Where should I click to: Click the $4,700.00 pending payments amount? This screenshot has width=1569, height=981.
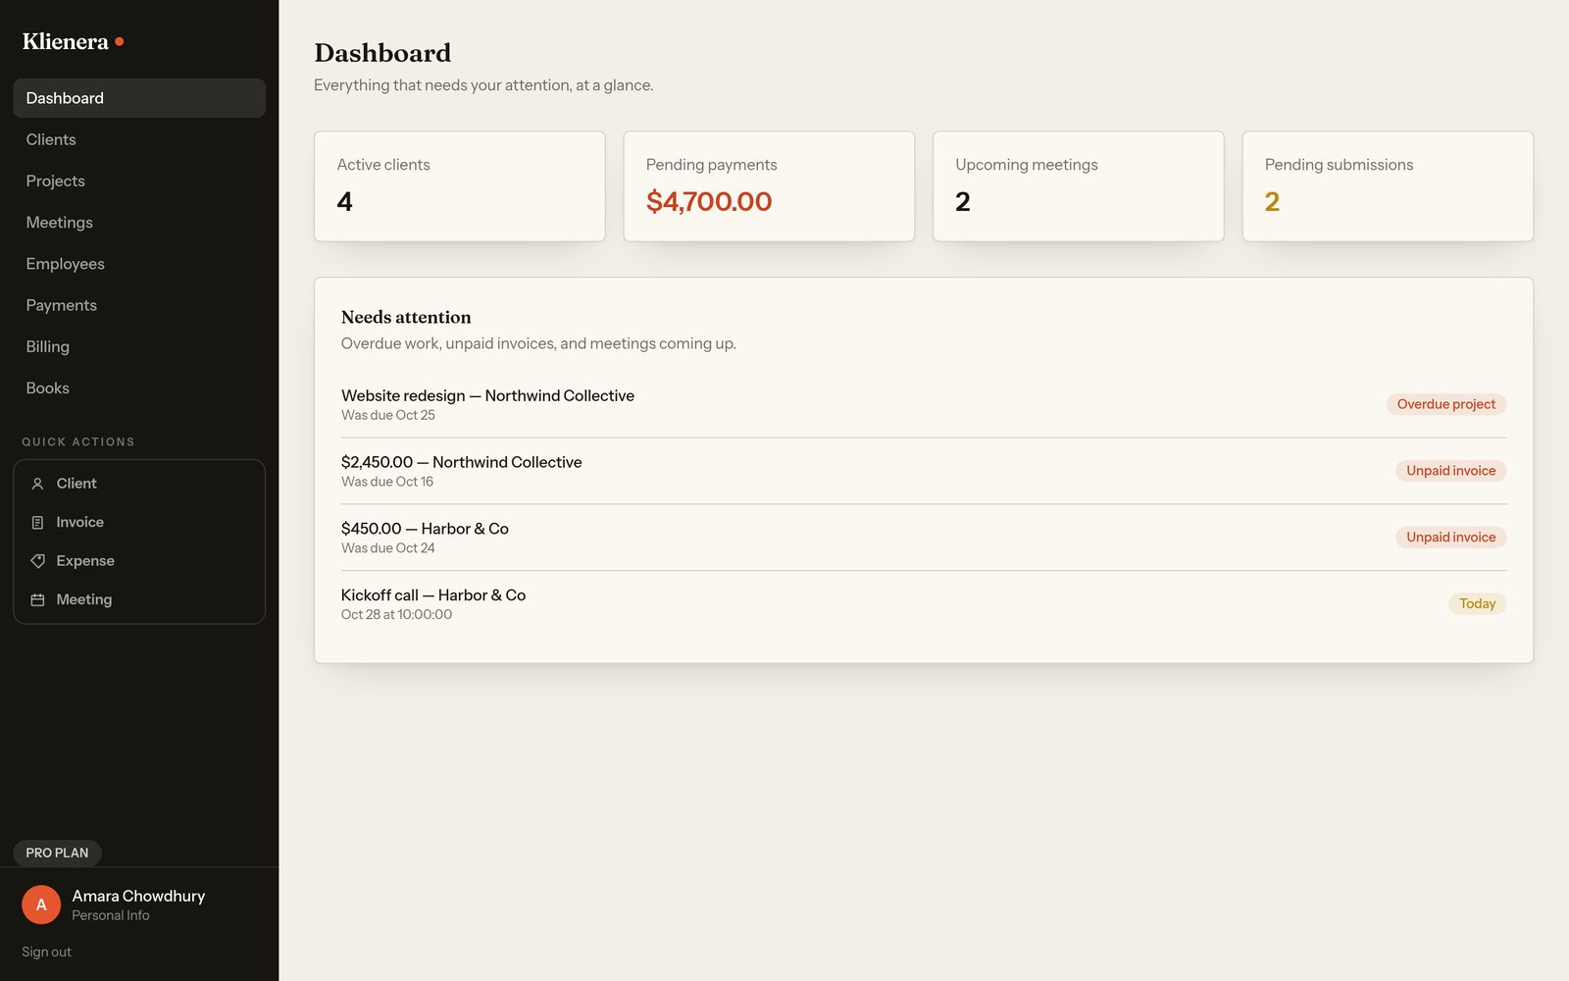pos(709,201)
